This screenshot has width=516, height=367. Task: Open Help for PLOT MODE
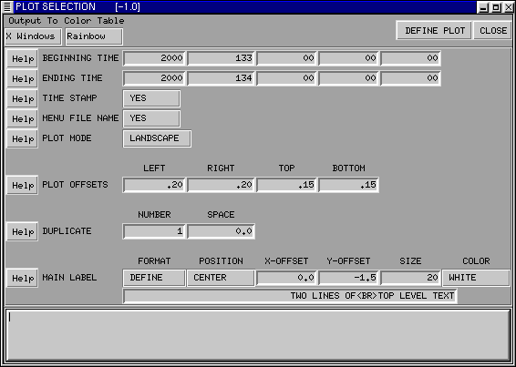[x=22, y=139]
